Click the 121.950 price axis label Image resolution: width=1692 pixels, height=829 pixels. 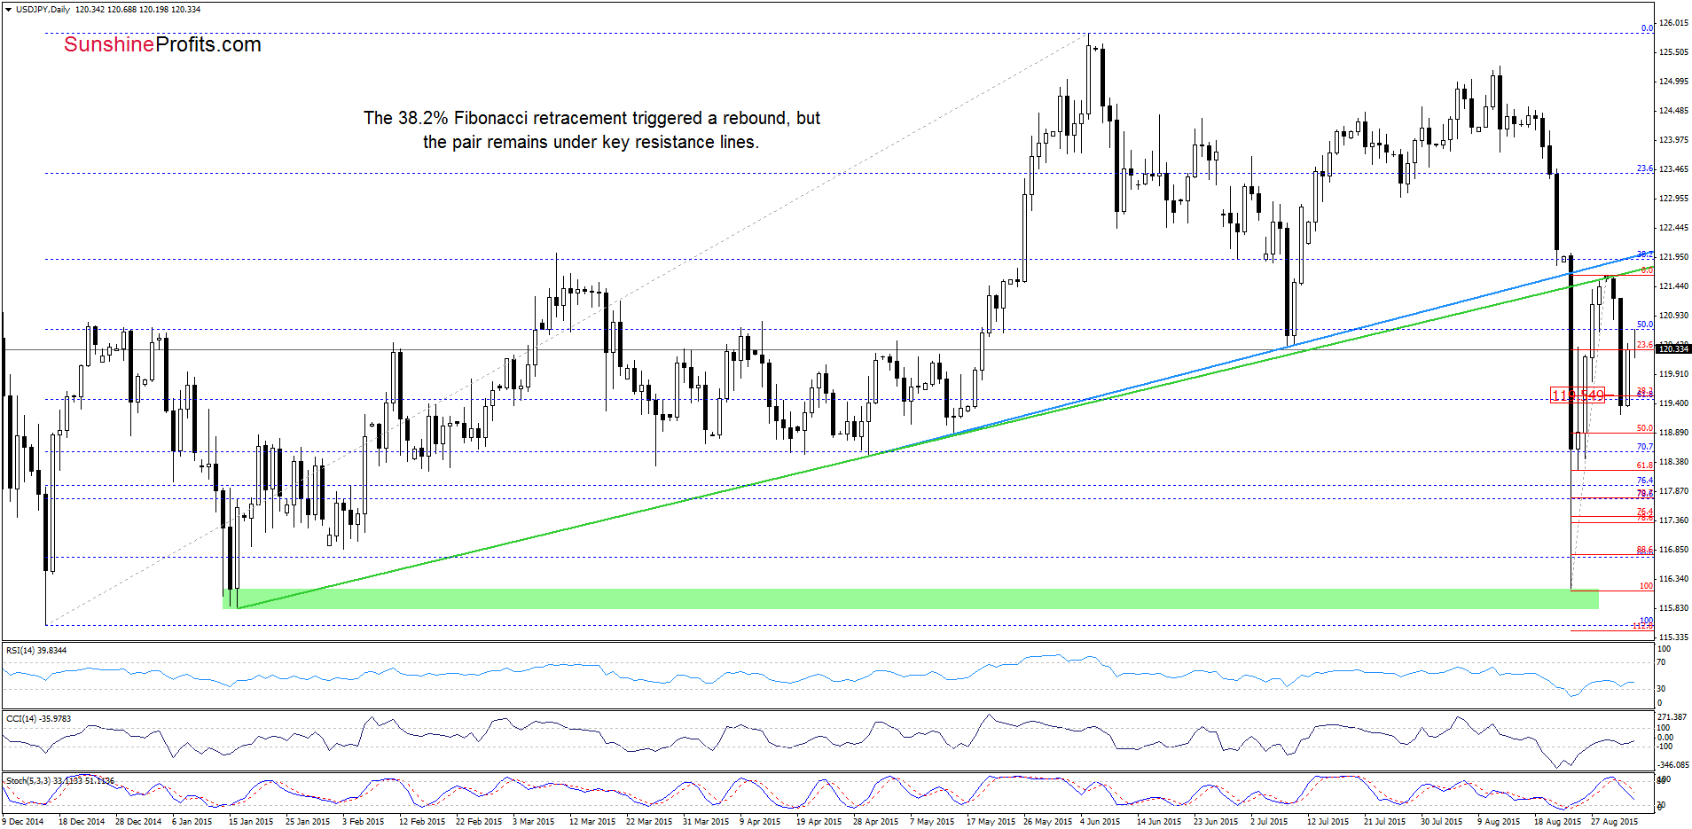(x=1673, y=257)
